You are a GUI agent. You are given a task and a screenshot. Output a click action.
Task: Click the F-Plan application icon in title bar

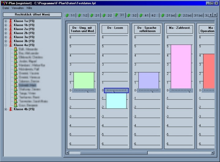(3, 3)
